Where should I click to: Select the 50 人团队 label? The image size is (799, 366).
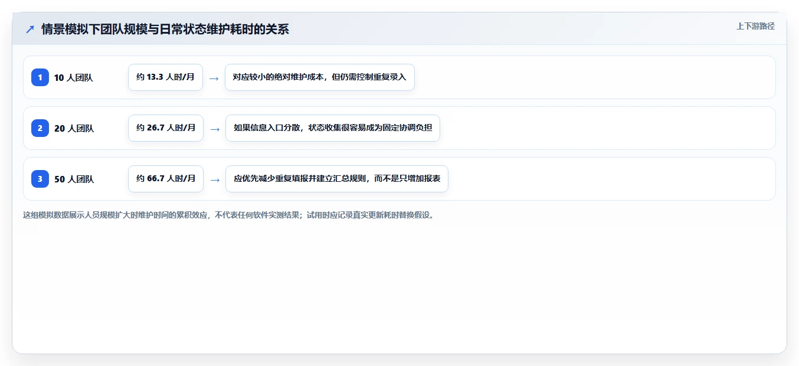(x=74, y=179)
